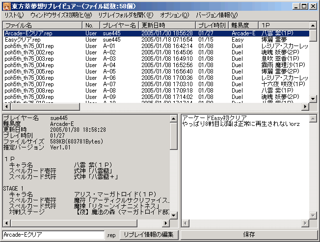
Task: Click 霧雨 魔理沙(1P) cell
Action: [x=283, y=65]
